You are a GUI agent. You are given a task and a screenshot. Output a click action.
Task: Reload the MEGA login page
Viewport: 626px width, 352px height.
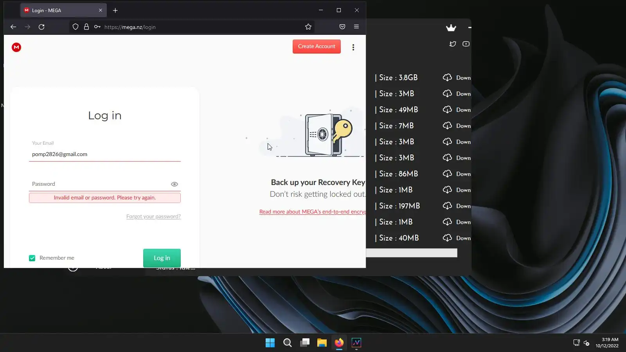coord(41,27)
